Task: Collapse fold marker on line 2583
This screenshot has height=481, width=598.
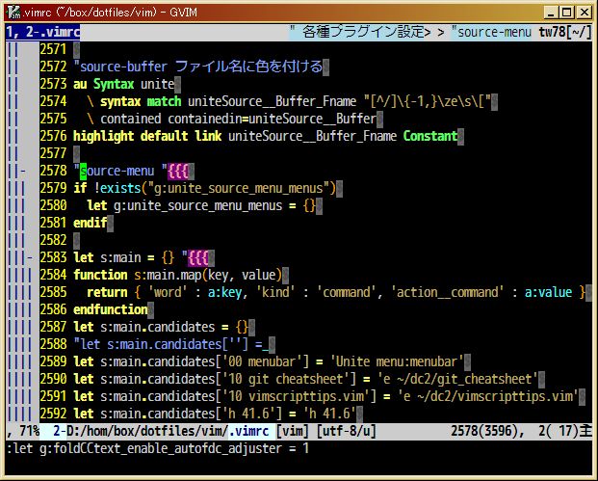Action: click(x=30, y=257)
